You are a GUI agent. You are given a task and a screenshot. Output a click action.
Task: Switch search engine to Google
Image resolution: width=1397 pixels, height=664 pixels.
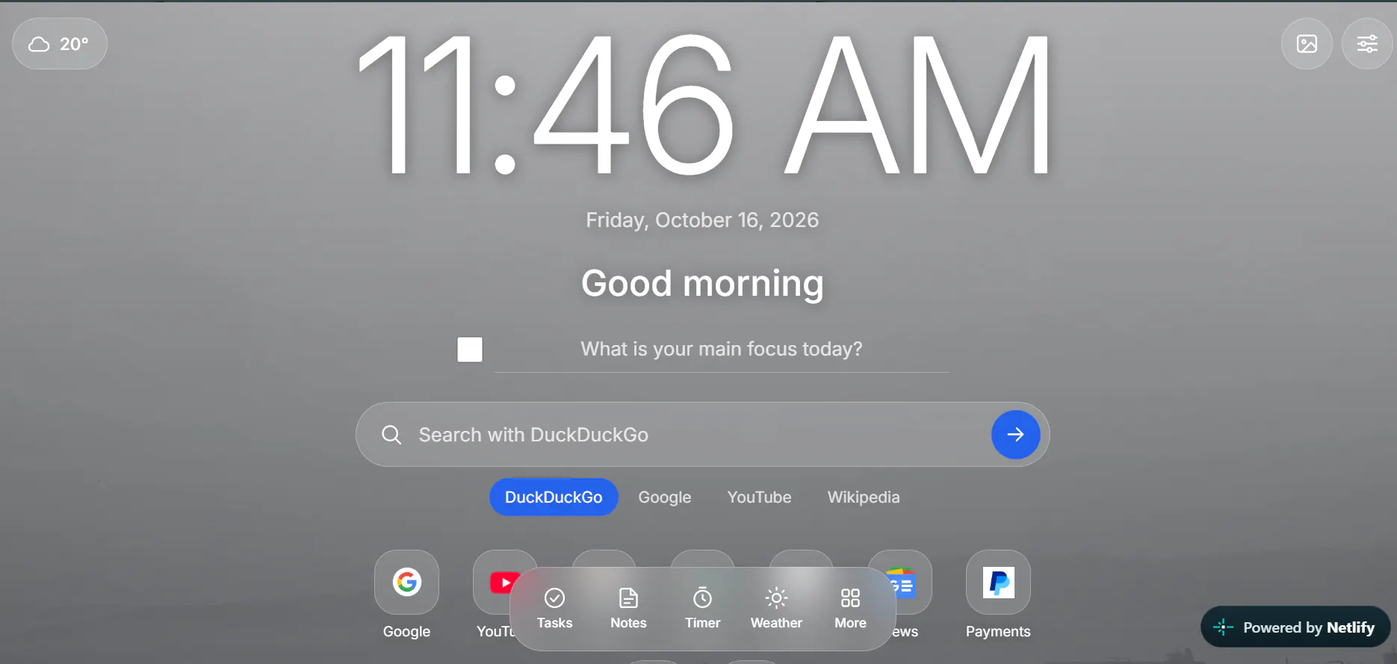(x=665, y=497)
